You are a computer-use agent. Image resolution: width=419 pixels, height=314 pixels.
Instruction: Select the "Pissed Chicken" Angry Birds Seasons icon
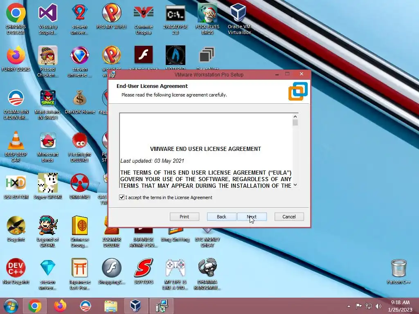pyautogui.click(x=47, y=61)
